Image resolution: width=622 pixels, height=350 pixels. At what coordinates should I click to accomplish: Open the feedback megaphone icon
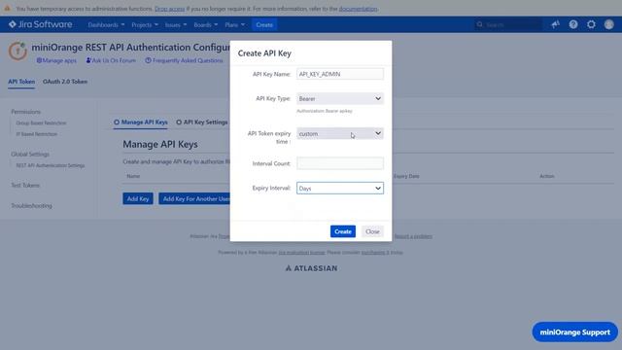pos(555,24)
